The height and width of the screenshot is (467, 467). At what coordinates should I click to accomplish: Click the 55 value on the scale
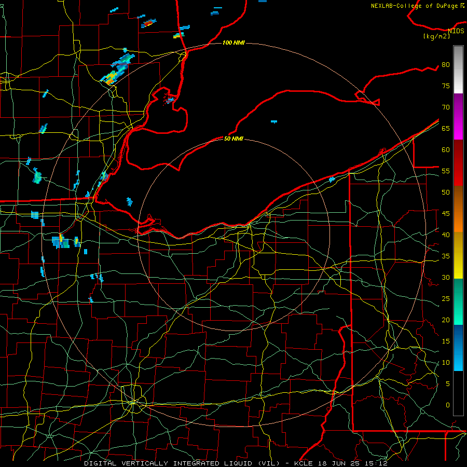click(x=446, y=171)
